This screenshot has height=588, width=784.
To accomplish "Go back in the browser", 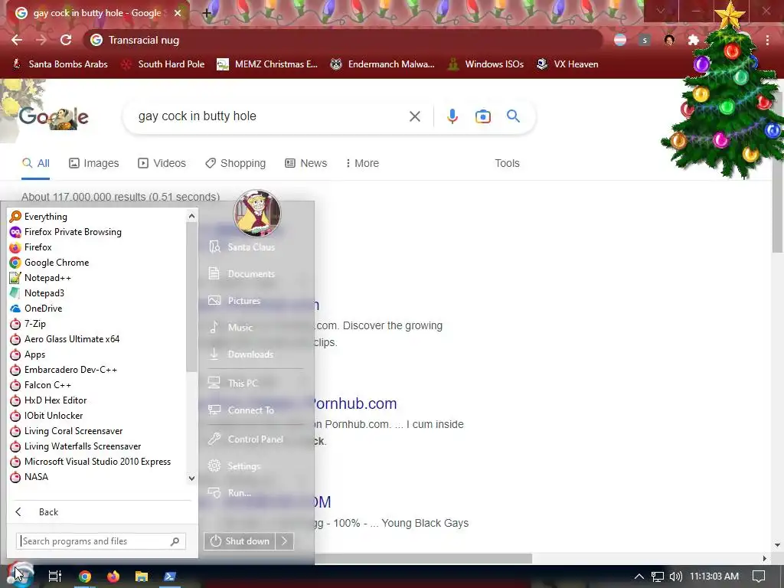I will pyautogui.click(x=17, y=40).
